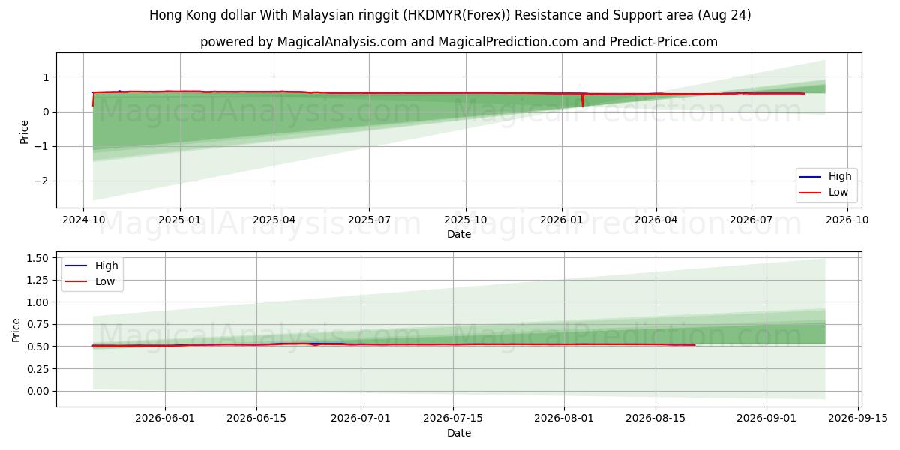Viewport: 900px width, 450px height.
Task: Click the '2026-10' date tick label
Action: (847, 220)
